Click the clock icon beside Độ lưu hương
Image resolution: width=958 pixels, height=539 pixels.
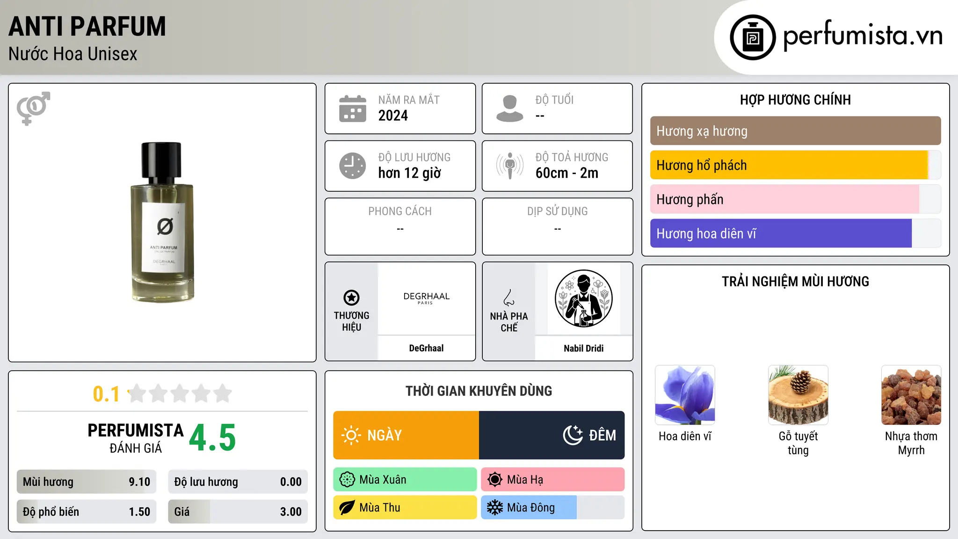(x=353, y=166)
